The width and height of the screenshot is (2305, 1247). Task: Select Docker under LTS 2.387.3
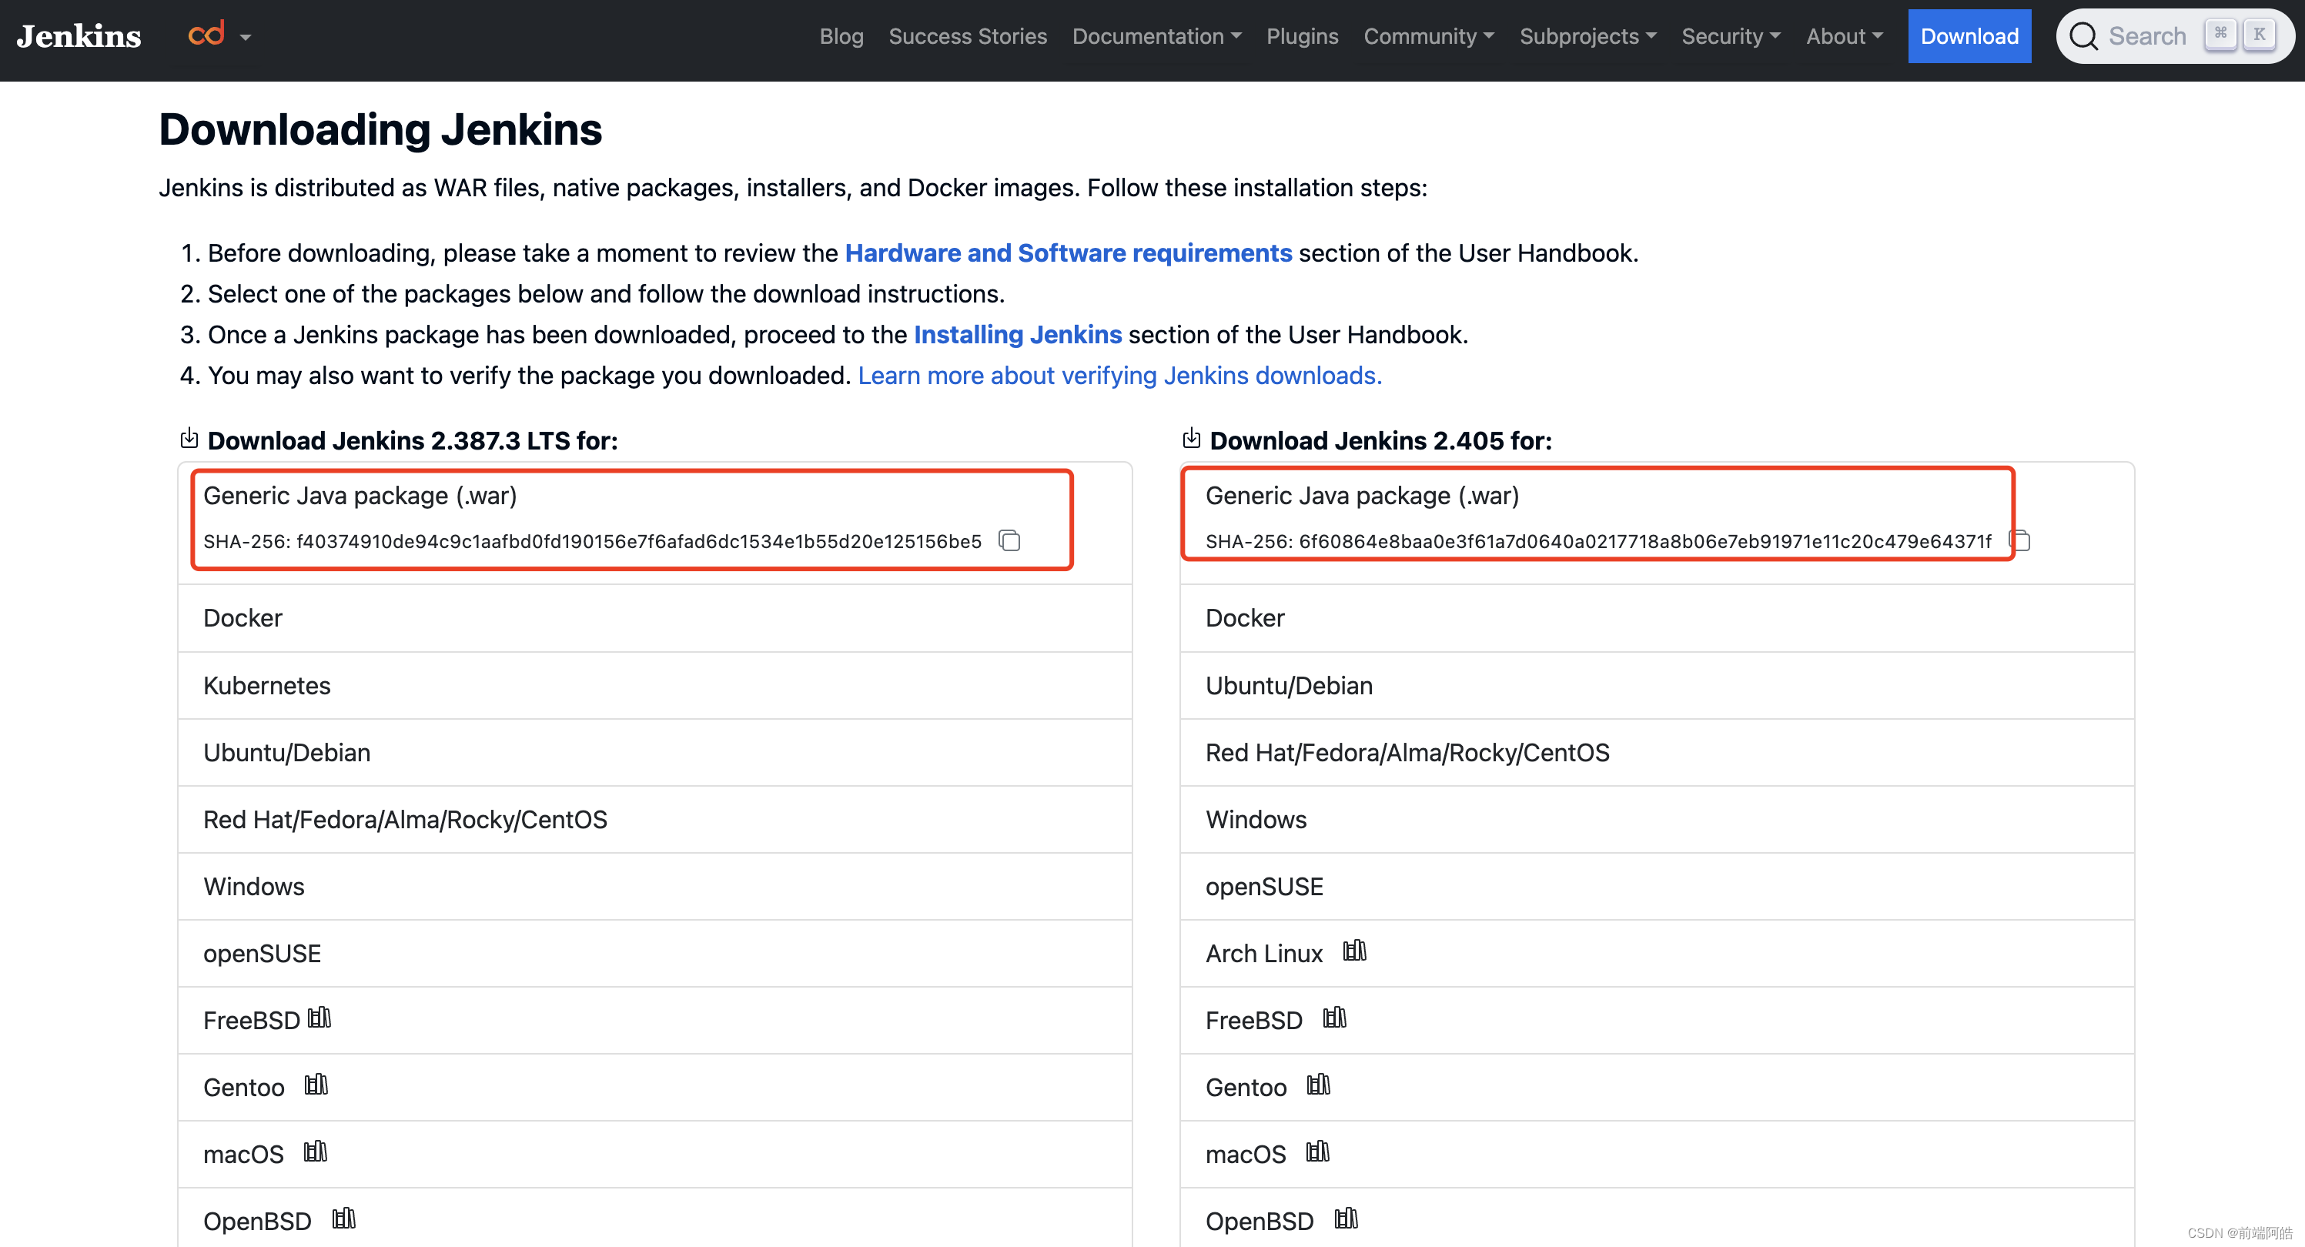pos(655,618)
